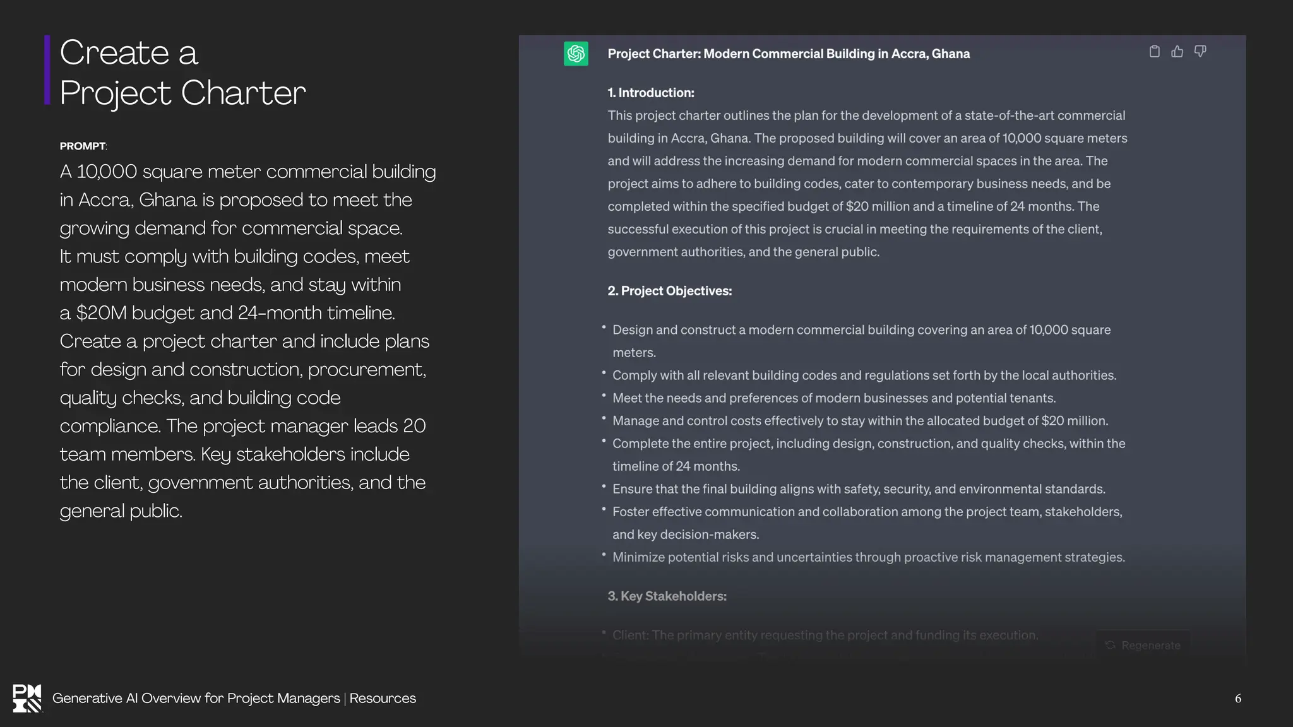The image size is (1293, 727).
Task: Click page number 6 in footer
Action: coord(1238,699)
